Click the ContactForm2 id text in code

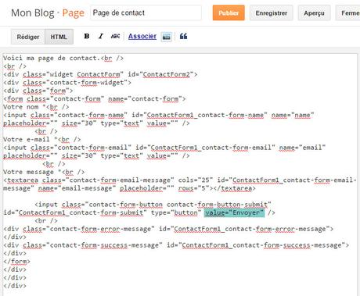(x=166, y=74)
